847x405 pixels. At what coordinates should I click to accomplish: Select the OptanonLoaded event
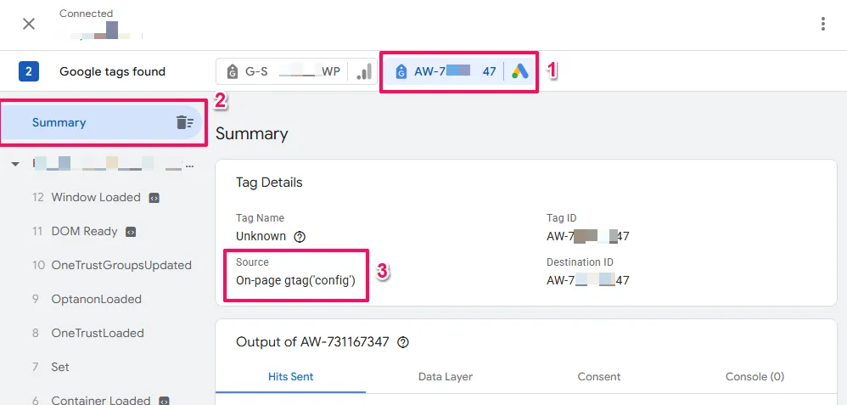coord(96,299)
